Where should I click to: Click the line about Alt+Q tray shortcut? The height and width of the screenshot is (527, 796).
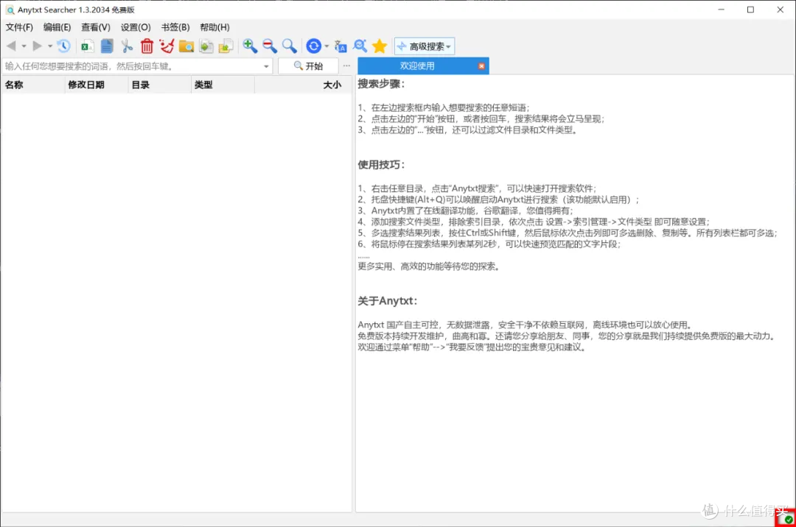498,199
